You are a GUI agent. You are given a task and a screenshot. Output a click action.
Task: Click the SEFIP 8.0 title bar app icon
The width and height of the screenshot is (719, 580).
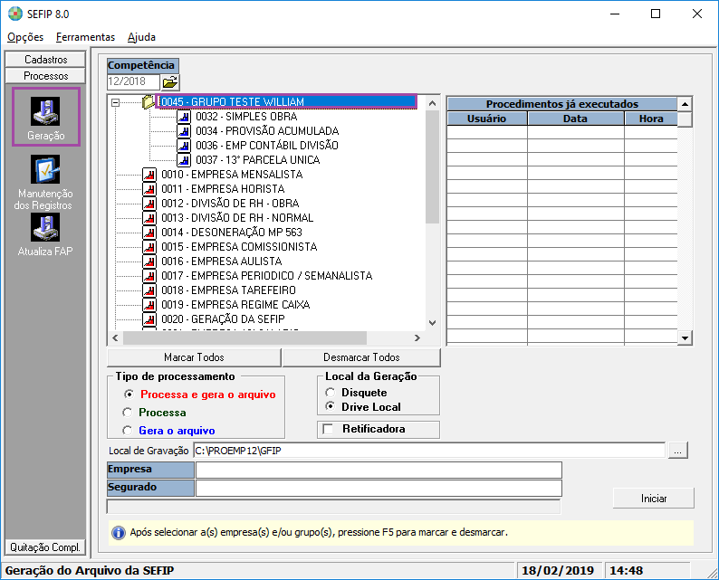15,14
